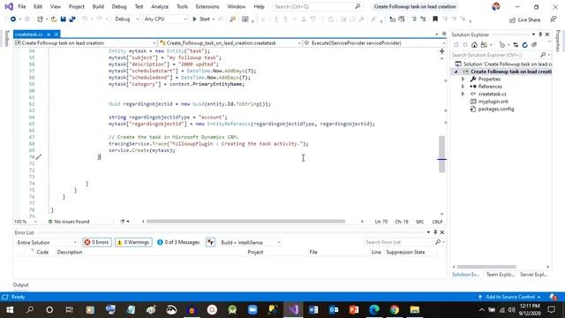Image resolution: width=565 pixels, height=318 pixels.
Task: Click the Home icon in Solution Explorer
Action: (x=474, y=45)
